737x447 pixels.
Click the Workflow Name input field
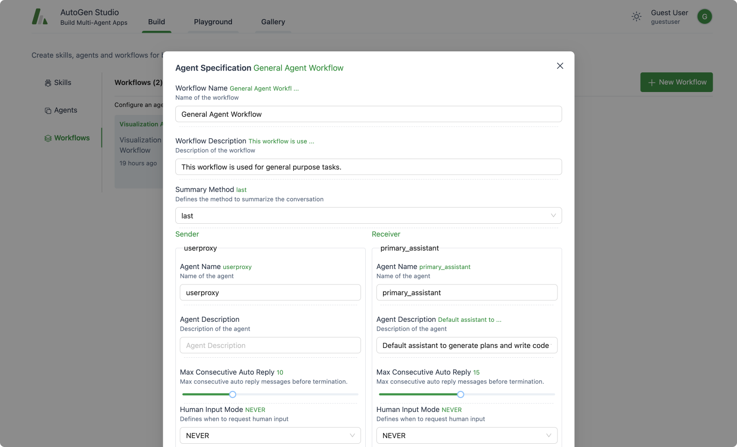(368, 114)
